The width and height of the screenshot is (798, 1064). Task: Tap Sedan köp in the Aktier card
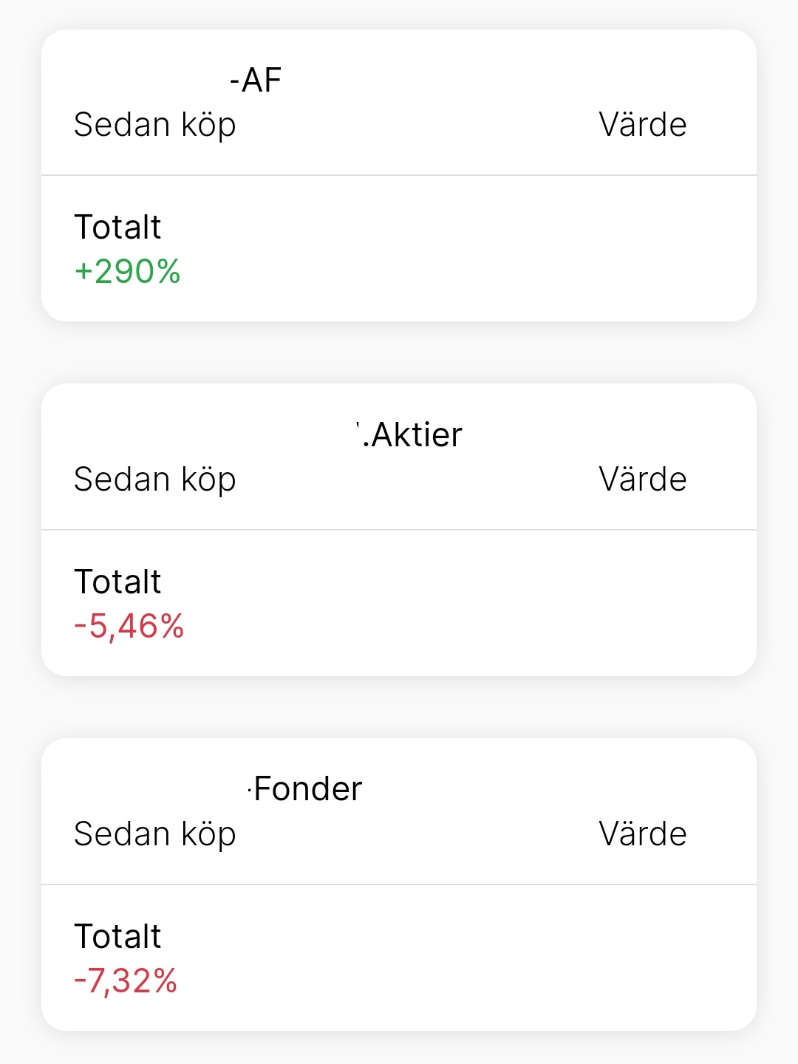[x=154, y=480]
